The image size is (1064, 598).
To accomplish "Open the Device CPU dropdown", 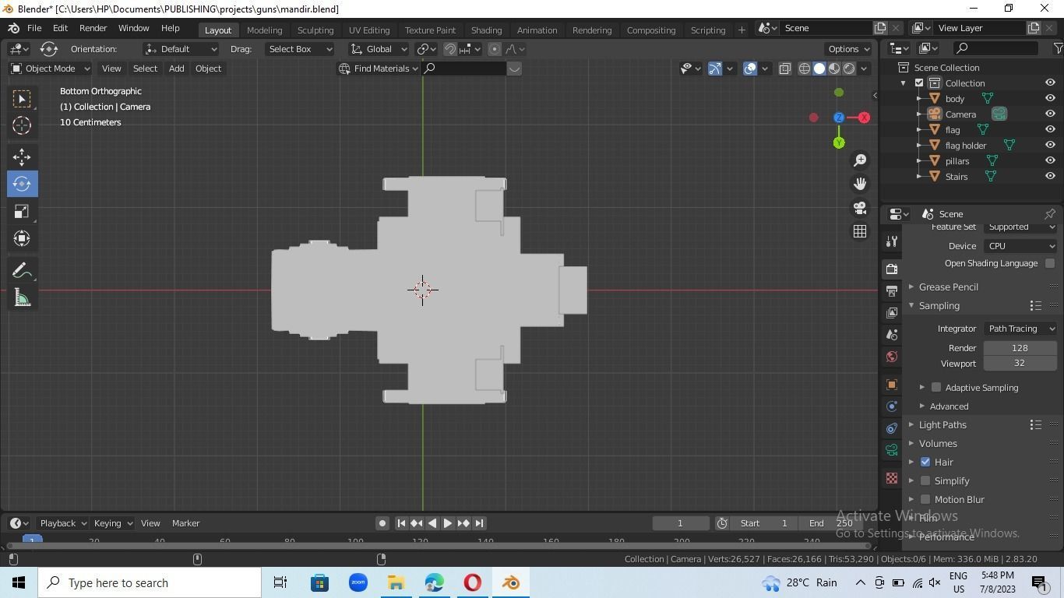I will coord(1020,246).
